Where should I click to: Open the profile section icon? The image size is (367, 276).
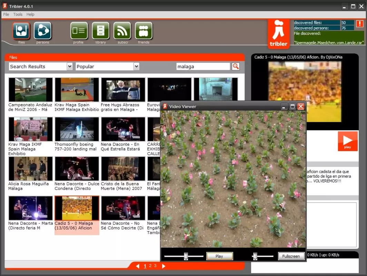[79, 31]
